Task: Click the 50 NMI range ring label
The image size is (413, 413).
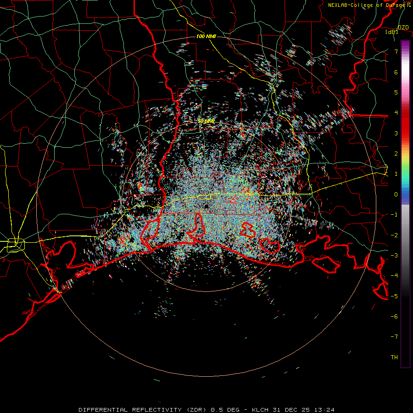Action: tap(206, 122)
